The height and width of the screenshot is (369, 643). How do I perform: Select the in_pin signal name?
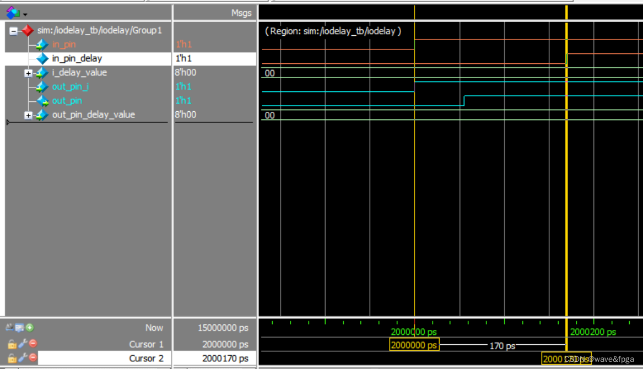[x=64, y=44]
